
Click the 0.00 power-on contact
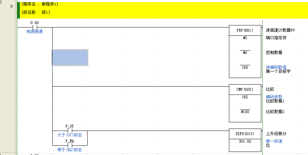34,27
